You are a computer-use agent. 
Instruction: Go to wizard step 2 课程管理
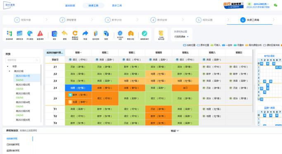pos(68,20)
